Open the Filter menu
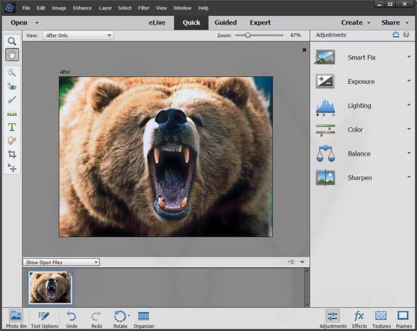The width and height of the screenshot is (417, 331). coord(144,8)
